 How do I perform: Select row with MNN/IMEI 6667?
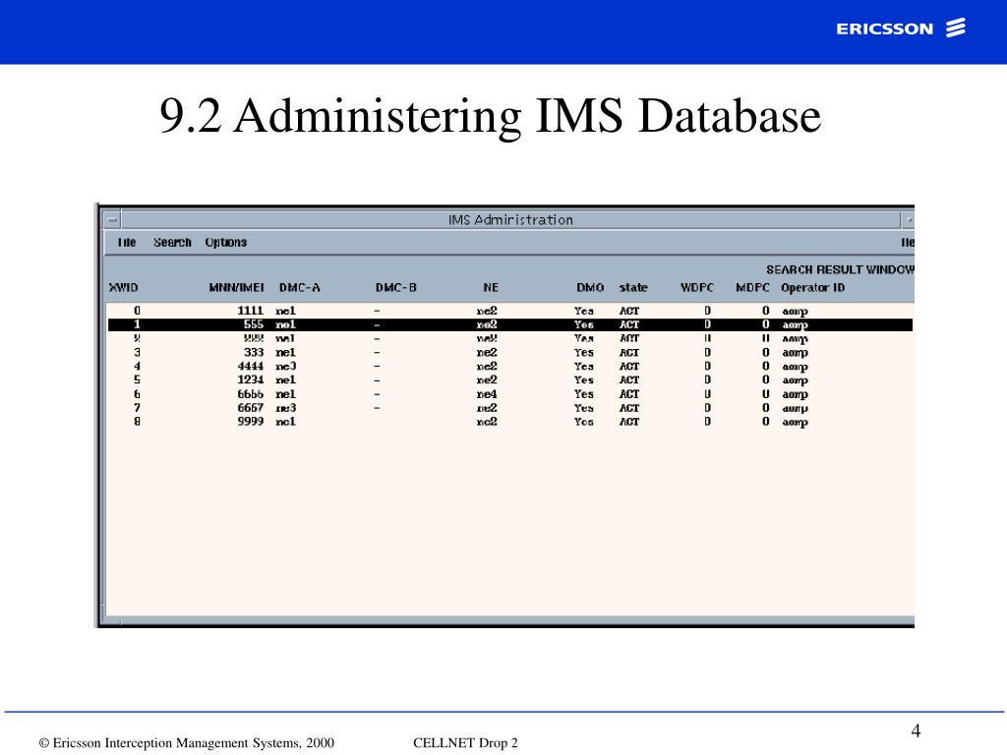point(510,408)
